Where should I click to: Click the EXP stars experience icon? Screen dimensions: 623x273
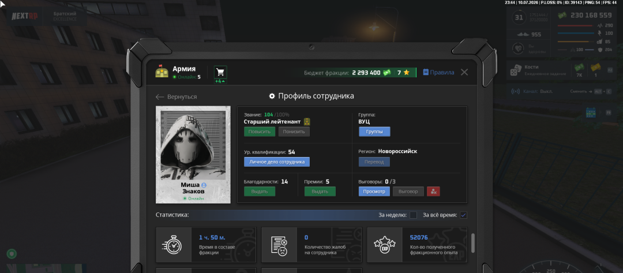385,245
